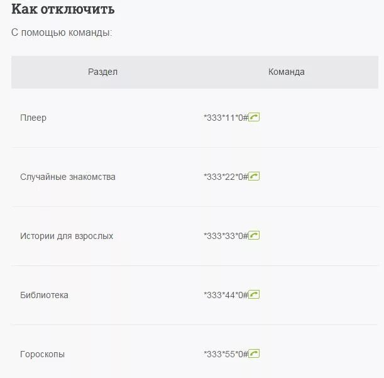This screenshot has height=378, width=384.
Task: Click the Команда column header
Action: (287, 72)
